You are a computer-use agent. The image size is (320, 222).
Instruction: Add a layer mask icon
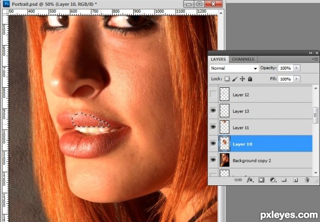pyautogui.click(x=261, y=180)
